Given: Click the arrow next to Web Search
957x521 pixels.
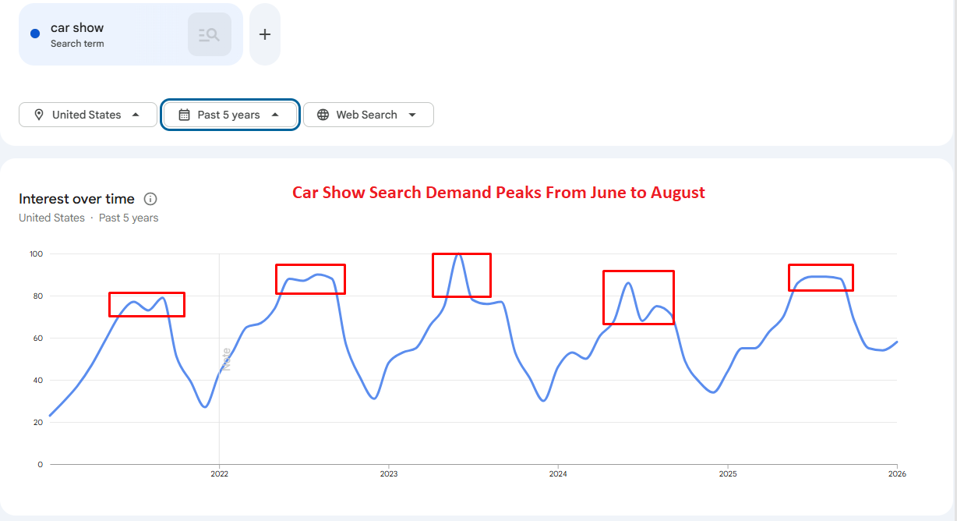Looking at the screenshot, I should (412, 115).
